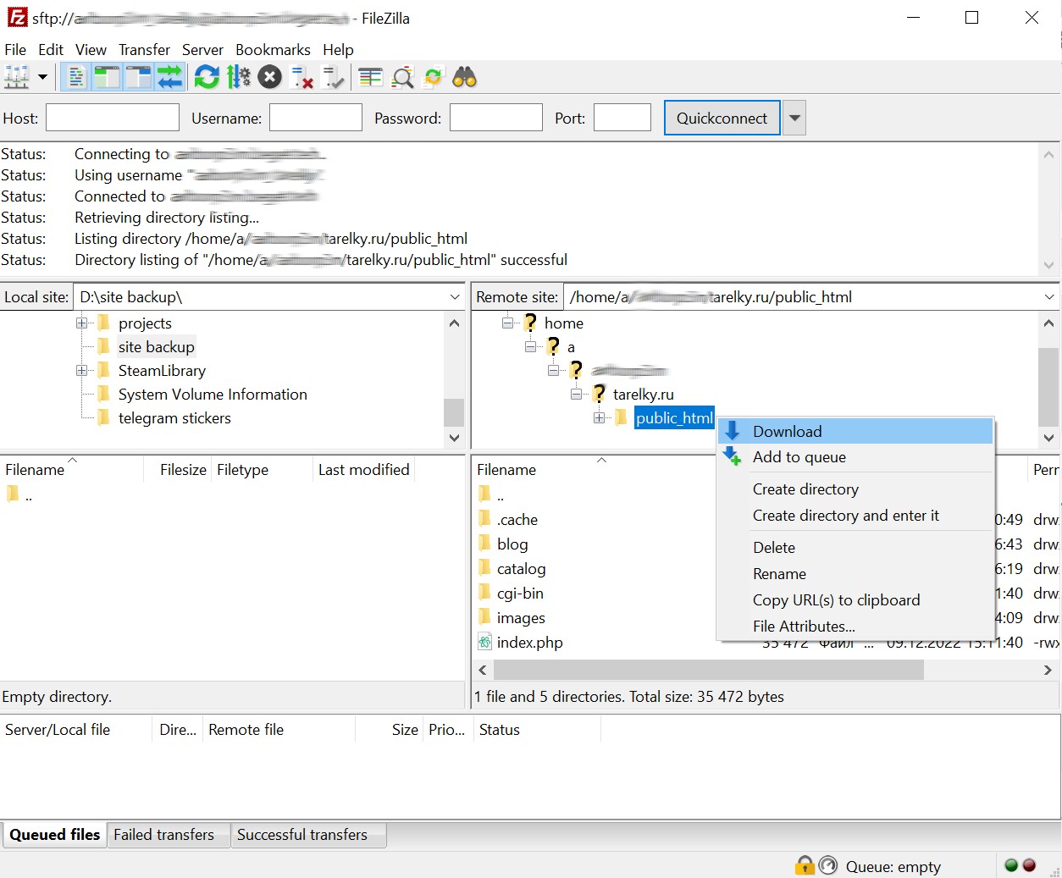Select Download from the context menu
The image size is (1062, 878).
tap(787, 432)
